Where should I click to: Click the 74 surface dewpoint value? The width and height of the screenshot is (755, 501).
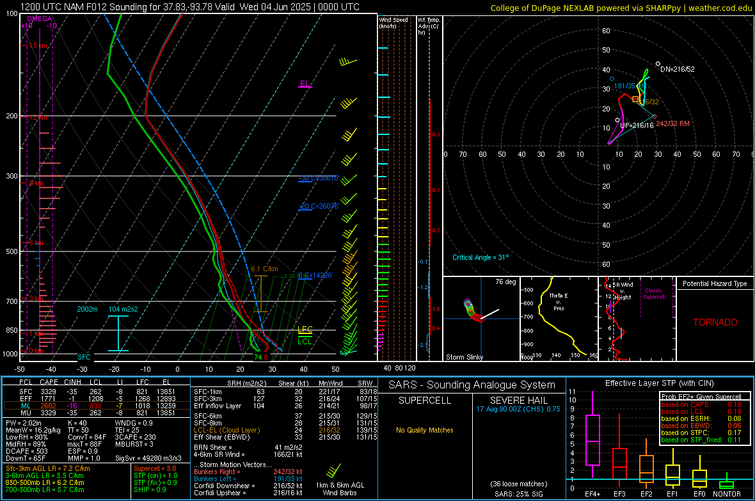[258, 357]
